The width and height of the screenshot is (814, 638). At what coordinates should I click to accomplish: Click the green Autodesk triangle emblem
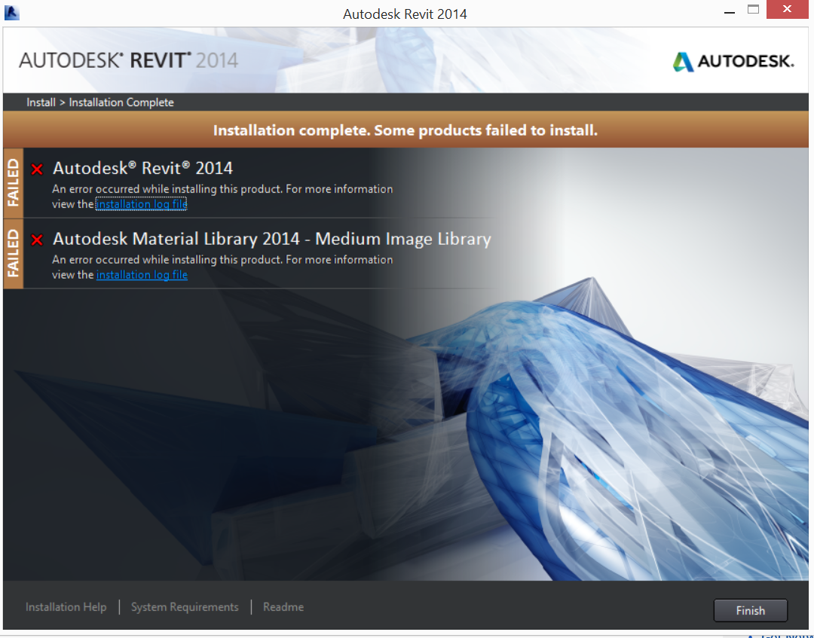(684, 60)
